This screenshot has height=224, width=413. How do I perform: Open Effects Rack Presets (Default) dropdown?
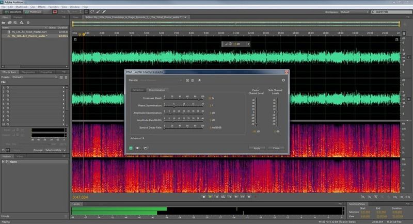[35, 77]
